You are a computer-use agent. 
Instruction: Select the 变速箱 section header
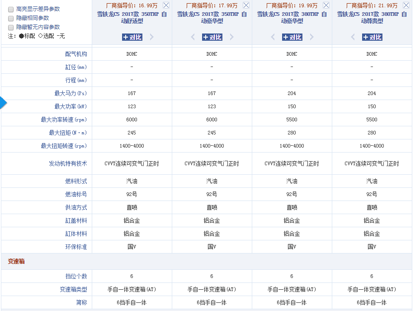point(16,261)
